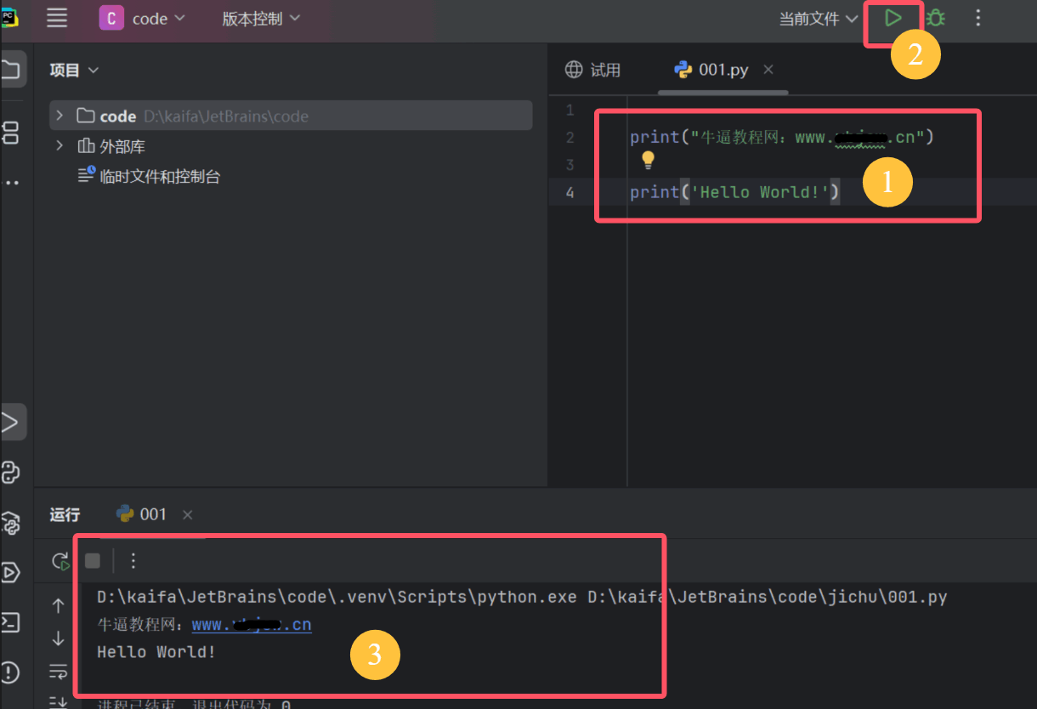1037x709 pixels.
Task: Toggle soft-wrap in the run console
Action: (x=59, y=671)
